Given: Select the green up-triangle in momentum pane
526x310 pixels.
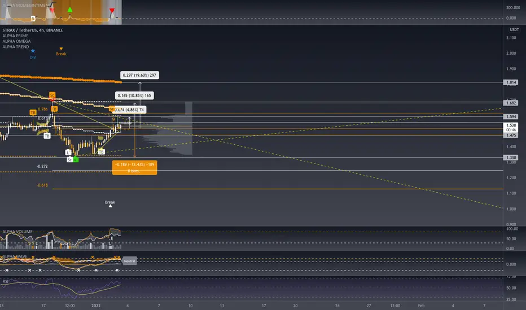Looking at the screenshot, I should (x=70, y=10).
